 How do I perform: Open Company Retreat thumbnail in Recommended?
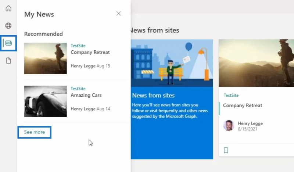coord(45,58)
